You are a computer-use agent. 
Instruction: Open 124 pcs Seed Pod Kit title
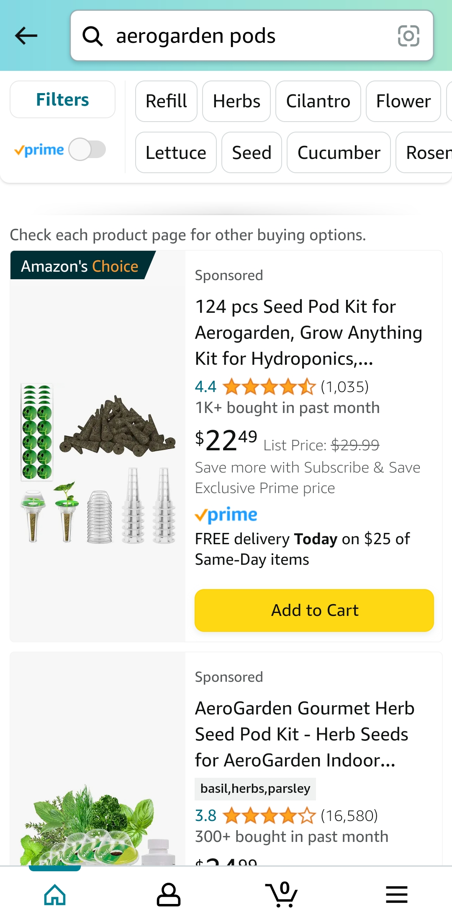[x=308, y=332]
